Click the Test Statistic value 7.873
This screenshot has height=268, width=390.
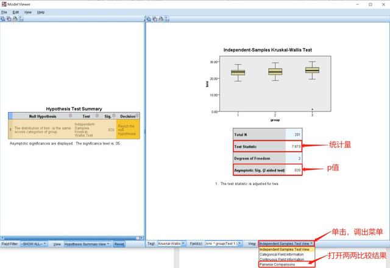[x=296, y=146]
